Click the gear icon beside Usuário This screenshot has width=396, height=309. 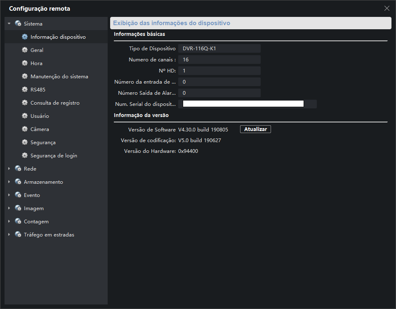pyautogui.click(x=25, y=116)
